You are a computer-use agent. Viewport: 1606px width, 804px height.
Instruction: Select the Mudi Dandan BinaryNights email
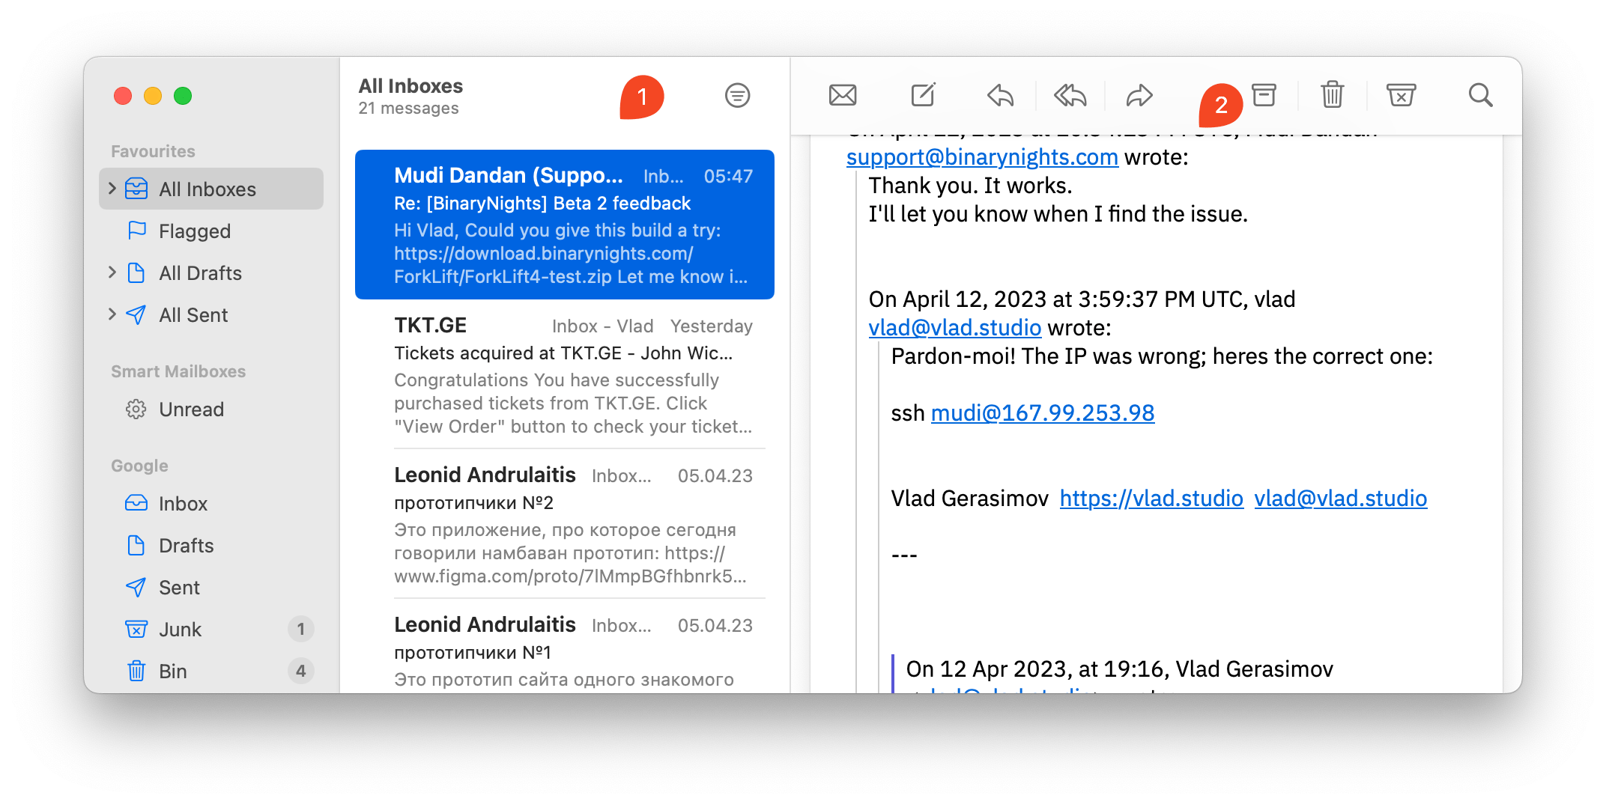coord(565,225)
